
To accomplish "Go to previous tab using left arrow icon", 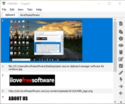I will click(121, 93).
